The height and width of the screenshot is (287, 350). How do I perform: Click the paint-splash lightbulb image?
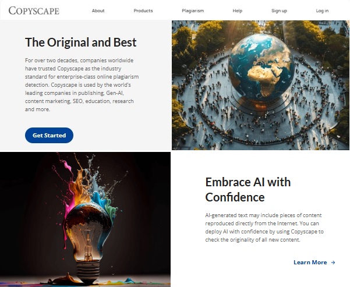(85, 219)
